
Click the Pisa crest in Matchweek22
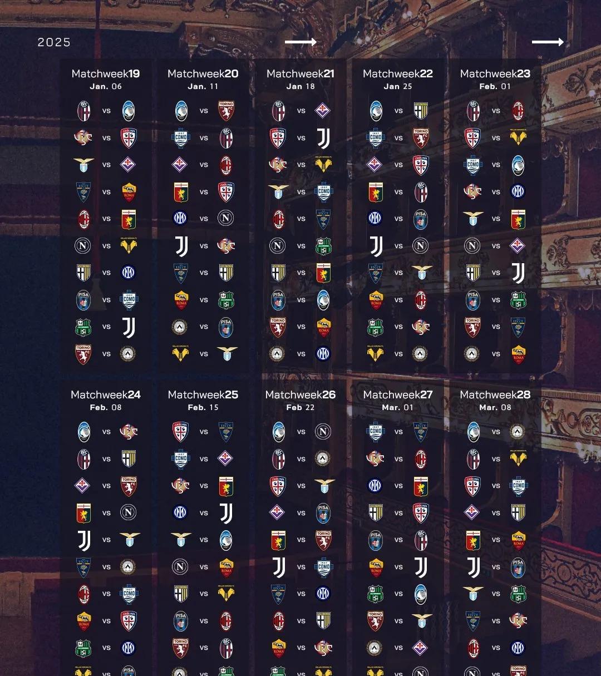(421, 219)
